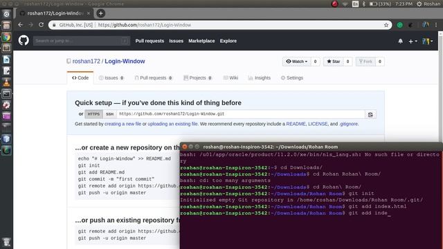The width and height of the screenshot is (443, 249).
Task: Select the clone URL text field
Action: tap(241, 114)
